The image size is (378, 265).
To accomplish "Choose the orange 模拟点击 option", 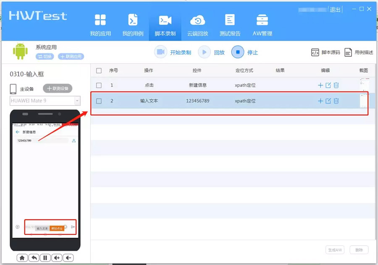I will tap(57, 228).
